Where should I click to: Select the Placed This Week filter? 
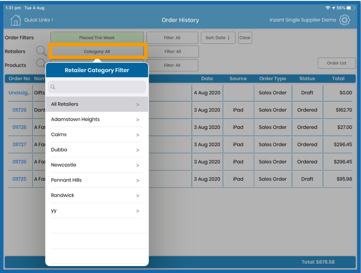97,38
